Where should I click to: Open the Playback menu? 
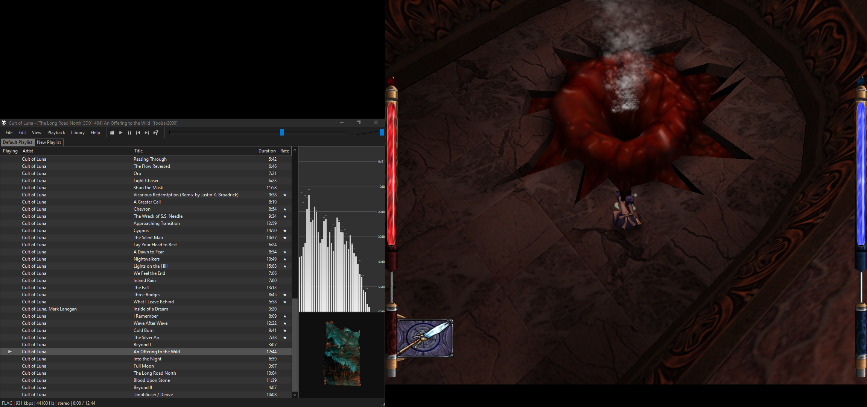point(56,133)
